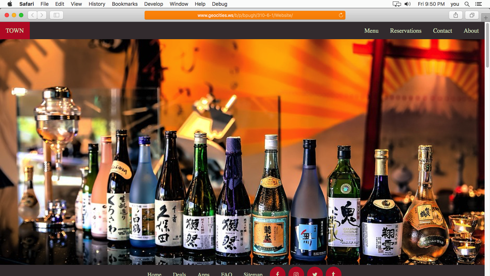This screenshot has width=490, height=276.
Task: Click the TOWN logo in site header
Action: [15, 31]
